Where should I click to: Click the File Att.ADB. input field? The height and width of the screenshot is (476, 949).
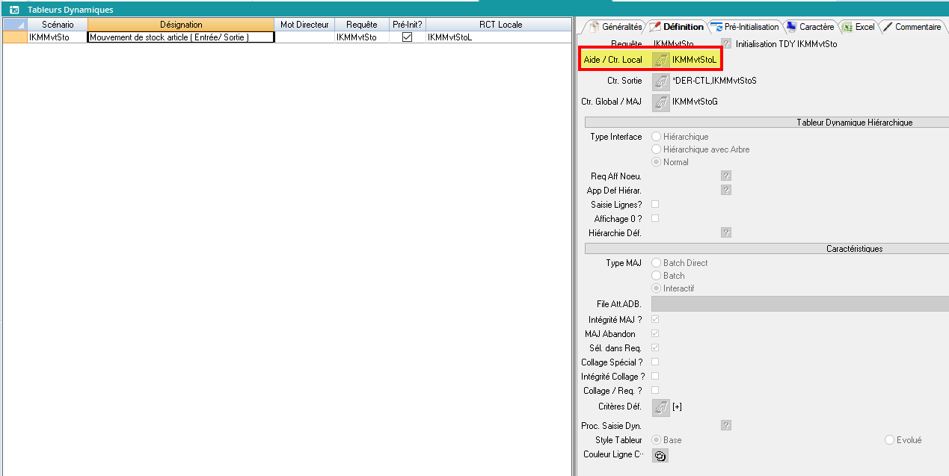tap(799, 303)
